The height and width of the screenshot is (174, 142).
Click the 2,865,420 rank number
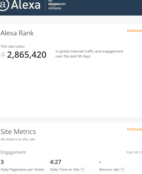pyautogui.click(x=27, y=55)
